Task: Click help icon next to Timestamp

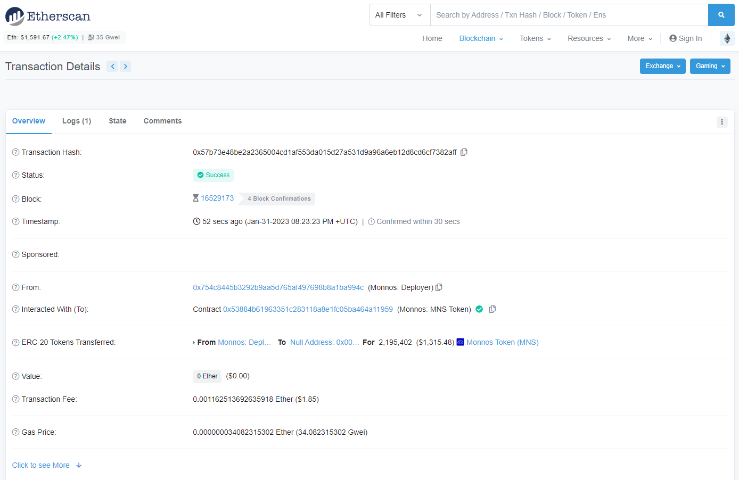Action: [15, 221]
